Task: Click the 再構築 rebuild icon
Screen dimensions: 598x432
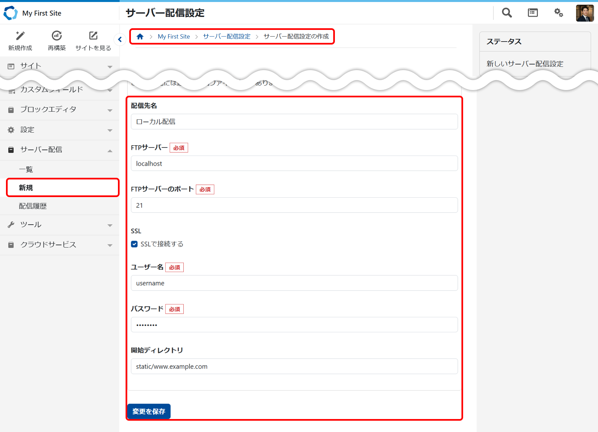Action: pos(56,36)
